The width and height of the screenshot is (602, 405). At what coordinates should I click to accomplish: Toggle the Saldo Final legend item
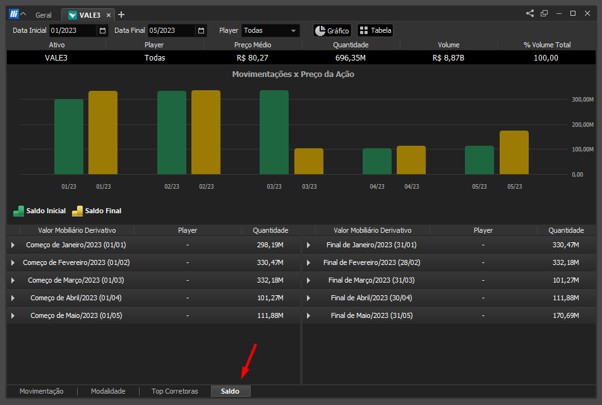tap(97, 211)
